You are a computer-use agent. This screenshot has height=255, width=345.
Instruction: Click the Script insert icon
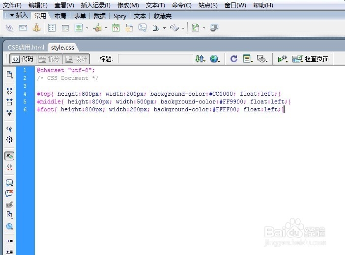[x=174, y=28]
